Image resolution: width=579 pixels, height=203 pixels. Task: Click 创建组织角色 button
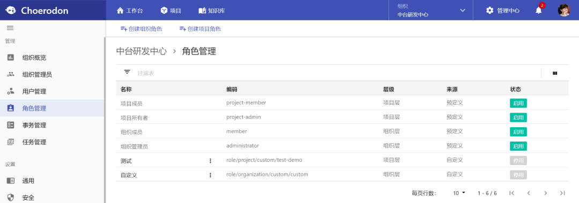(x=142, y=29)
